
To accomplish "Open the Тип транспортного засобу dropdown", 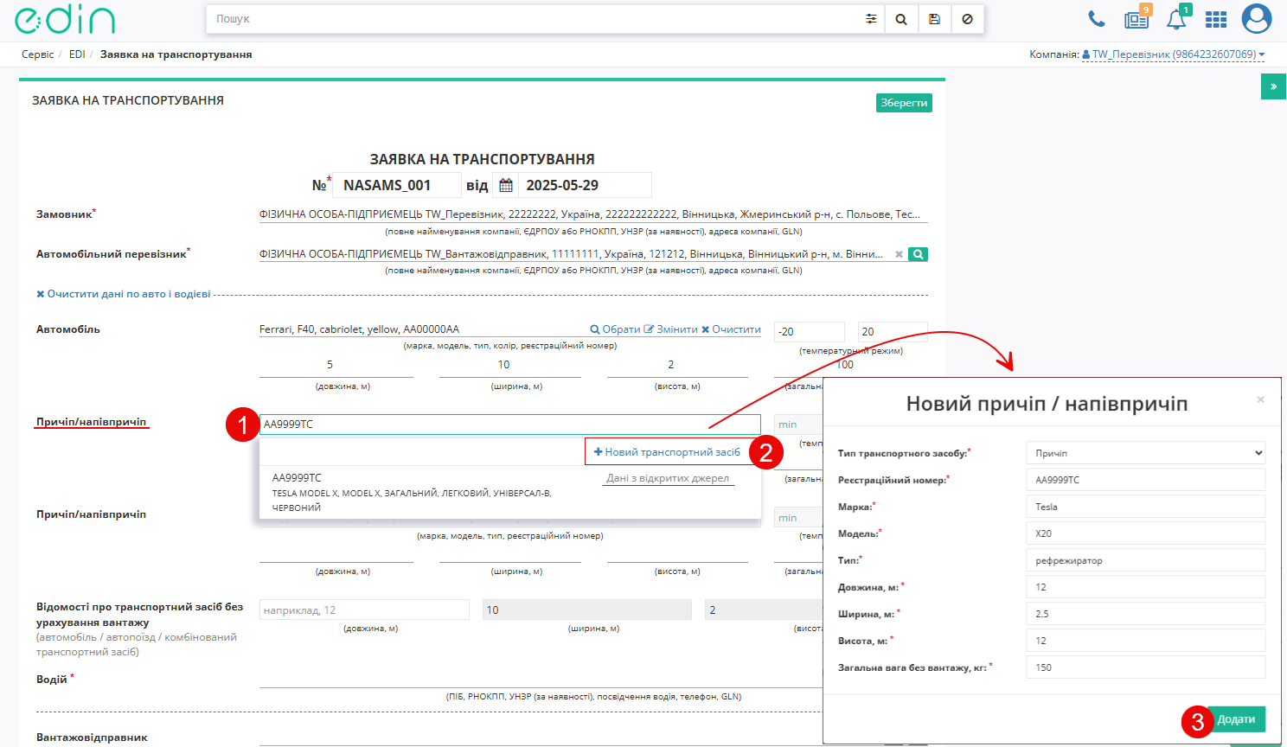I will [x=1146, y=453].
